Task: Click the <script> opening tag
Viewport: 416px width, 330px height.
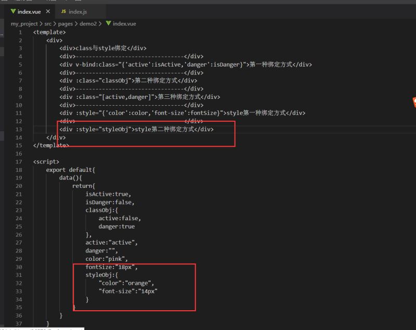Action: click(x=46, y=161)
